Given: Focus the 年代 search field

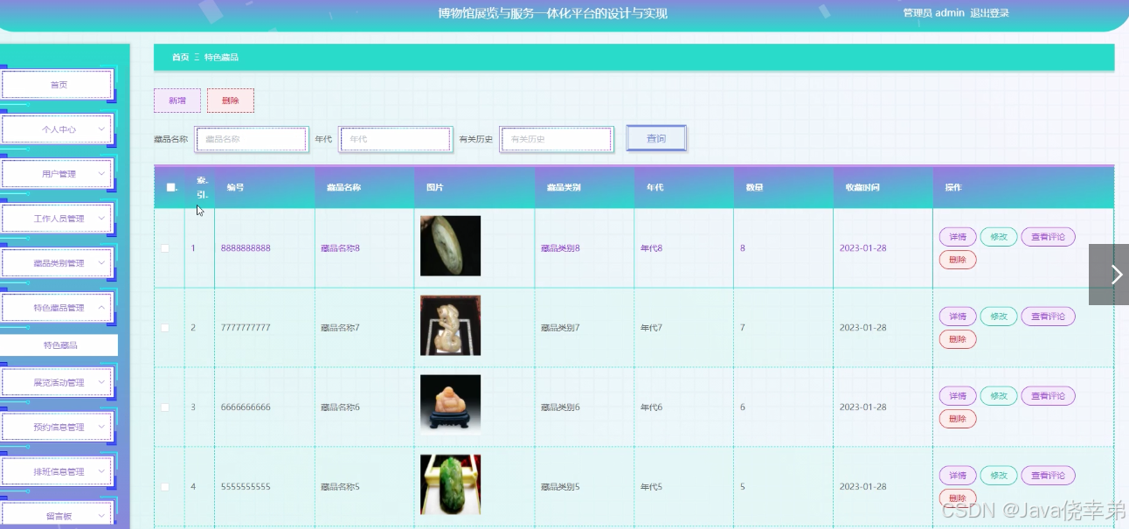Looking at the screenshot, I should tap(395, 139).
